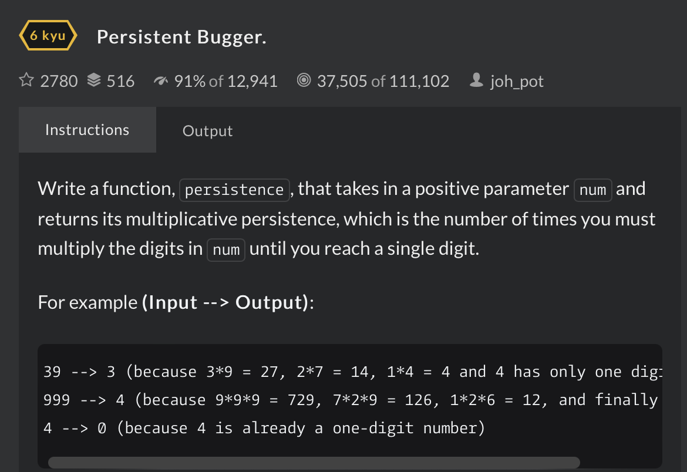Click the 39 --> 3 example line
The height and width of the screenshot is (472, 687).
(350, 372)
